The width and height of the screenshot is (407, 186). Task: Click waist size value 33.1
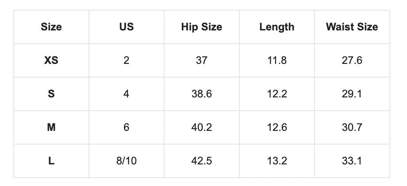pyautogui.click(x=352, y=161)
